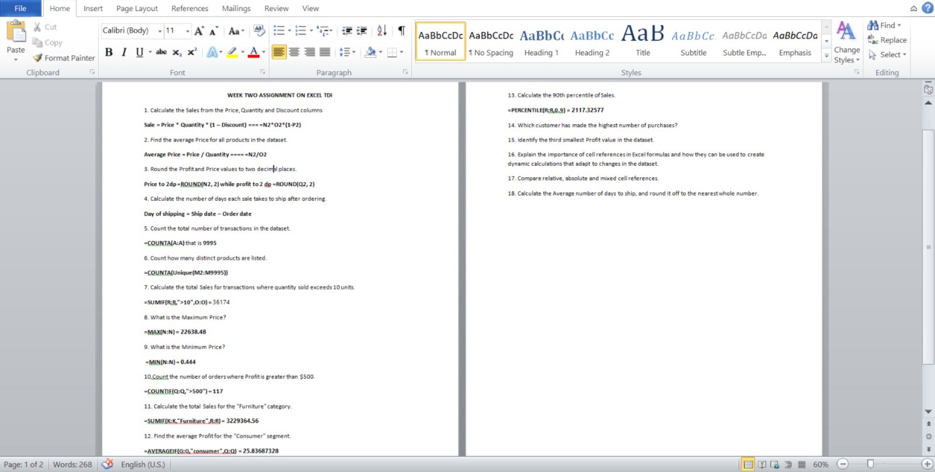Viewport: 935px width, 472px height.
Task: Switch to Draft view
Action: click(x=802, y=464)
